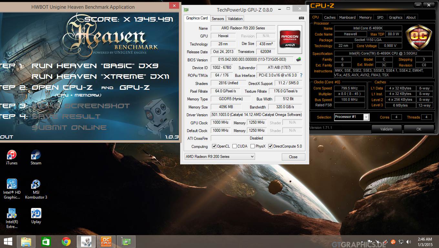The width and height of the screenshot is (439, 248).
Task: Open the bus interface help question mark
Action: [301, 75]
